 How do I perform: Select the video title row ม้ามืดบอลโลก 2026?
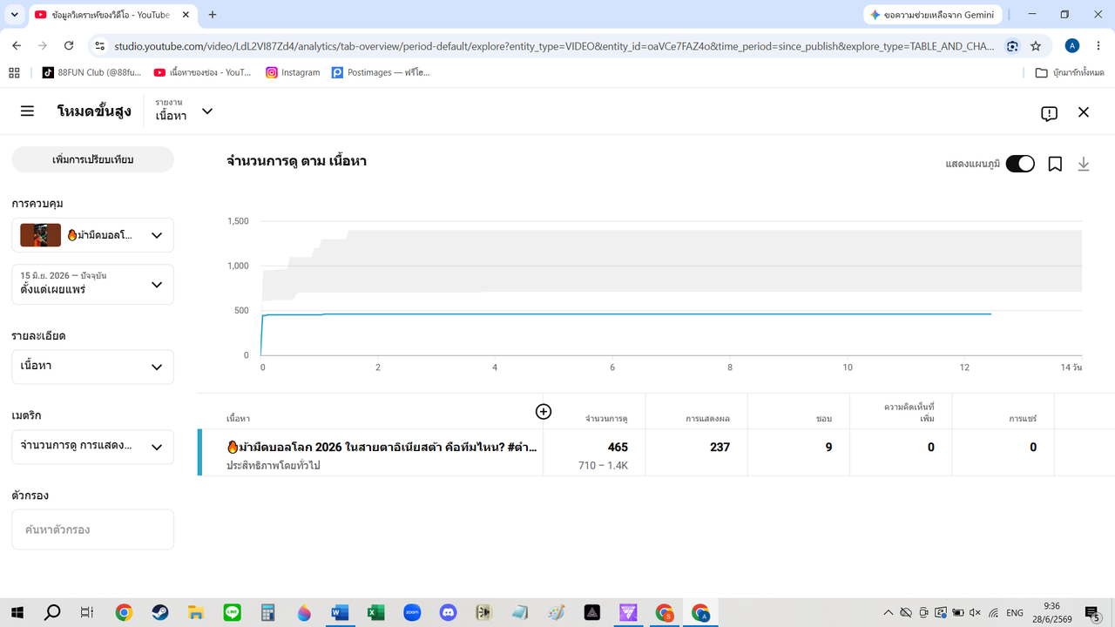[x=382, y=447]
